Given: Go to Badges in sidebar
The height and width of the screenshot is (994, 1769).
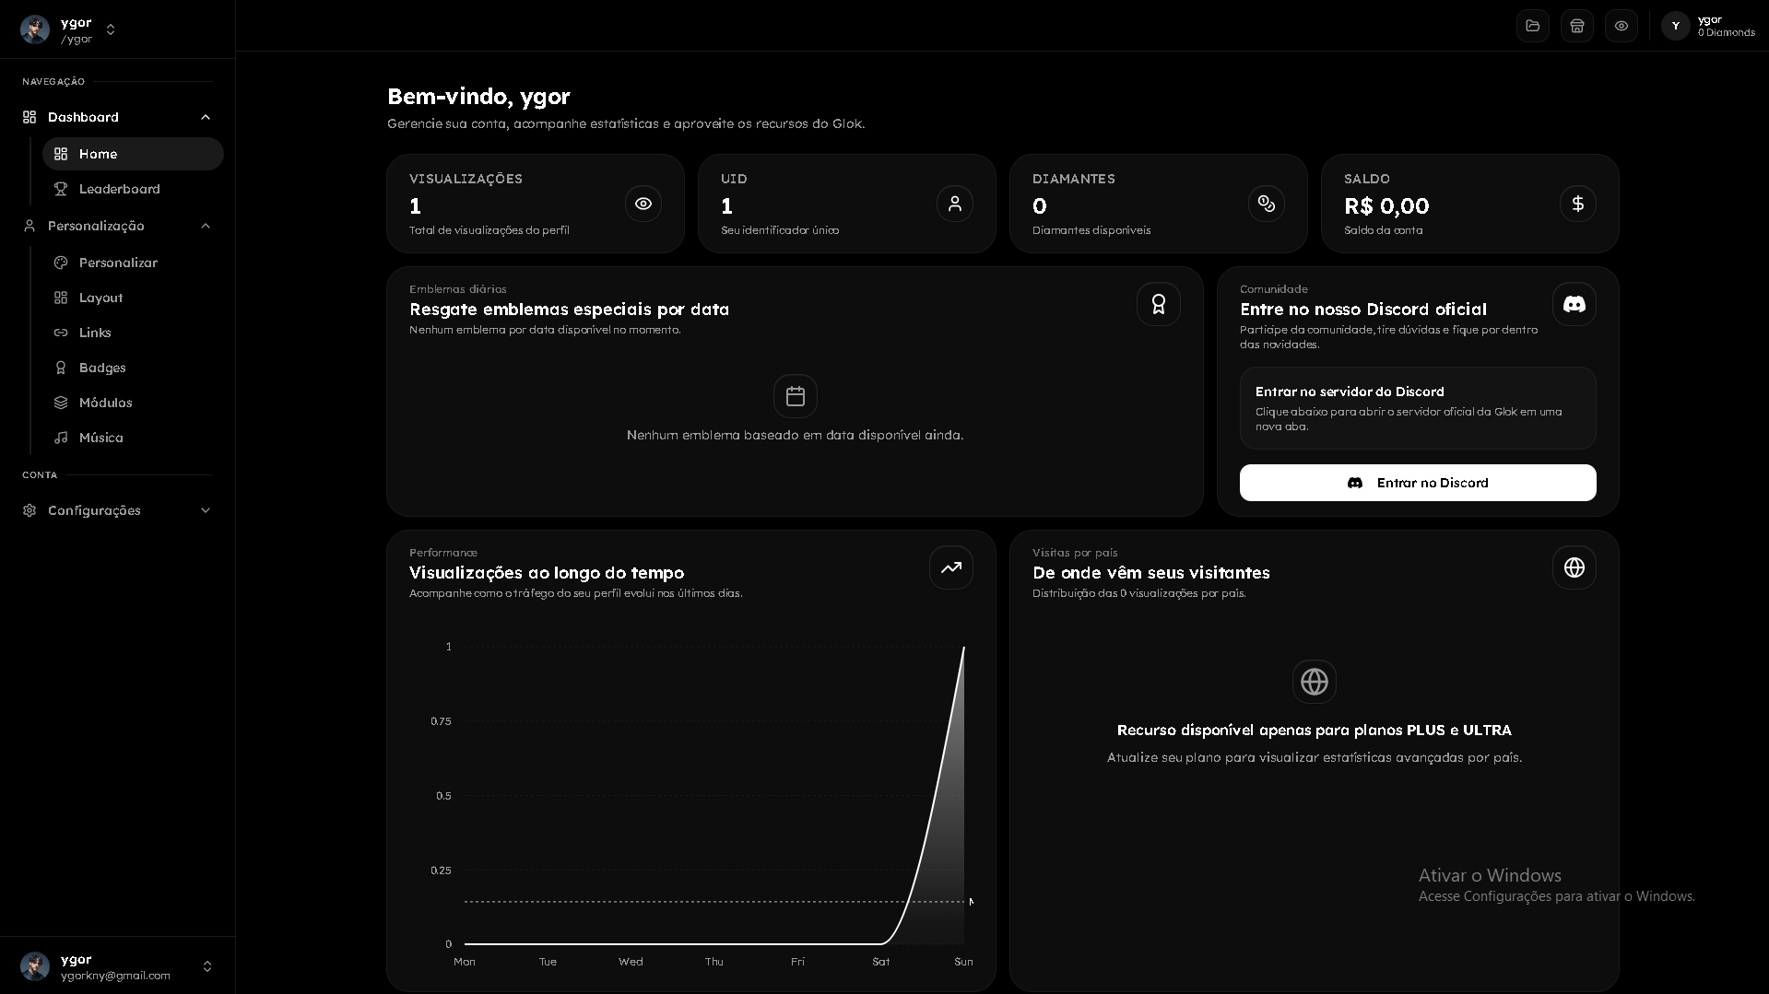Looking at the screenshot, I should 102,368.
